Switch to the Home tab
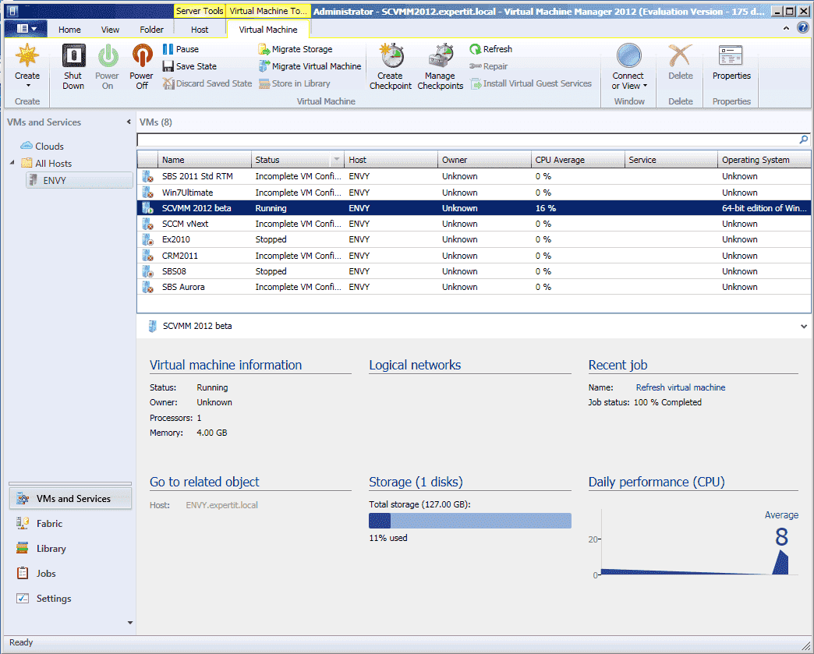This screenshot has height=654, width=814. pyautogui.click(x=69, y=30)
